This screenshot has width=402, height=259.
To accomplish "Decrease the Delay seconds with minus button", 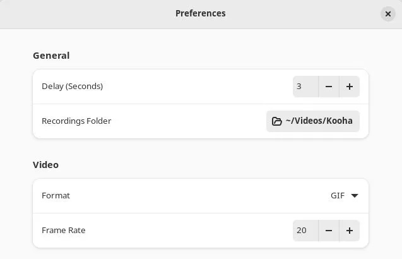I will tap(329, 87).
